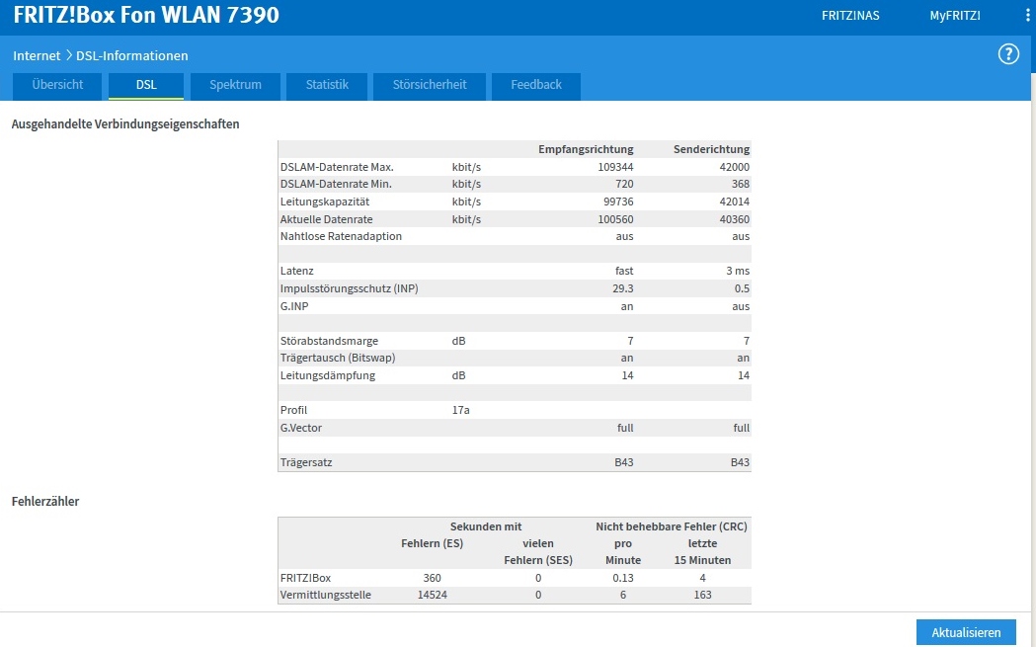
Task: Select the Fehlerzähler heading
Action: [44, 502]
